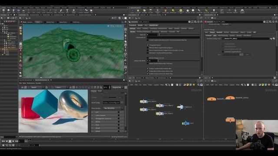The height and width of the screenshot is (156, 278).
Task: Click wrench icon in Objects network toolbar
Action: [166, 85]
